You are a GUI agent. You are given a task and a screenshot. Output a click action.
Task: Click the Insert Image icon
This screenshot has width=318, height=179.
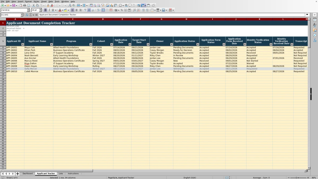(x=108, y=5)
